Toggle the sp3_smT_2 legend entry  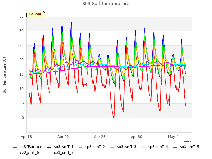(x=92, y=147)
